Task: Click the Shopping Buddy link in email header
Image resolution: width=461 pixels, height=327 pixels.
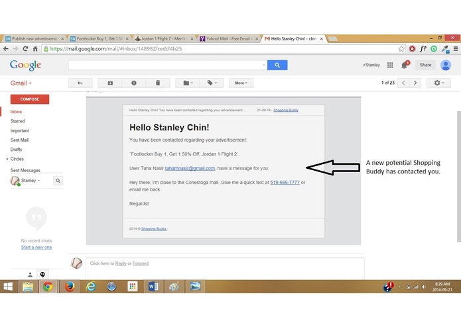Action: pos(286,111)
